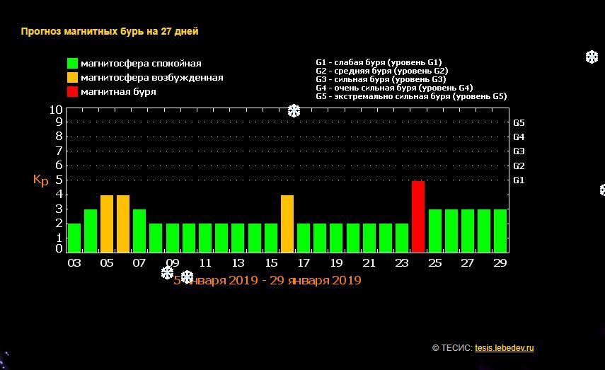
Task: Click the legend text 'магнитосфера возбужденная'
Action: (x=152, y=78)
